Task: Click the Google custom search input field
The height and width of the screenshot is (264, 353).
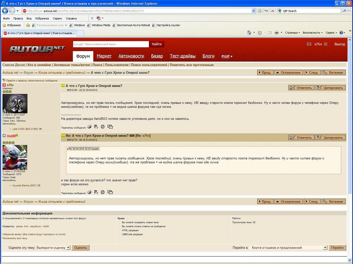Action: coord(111,44)
